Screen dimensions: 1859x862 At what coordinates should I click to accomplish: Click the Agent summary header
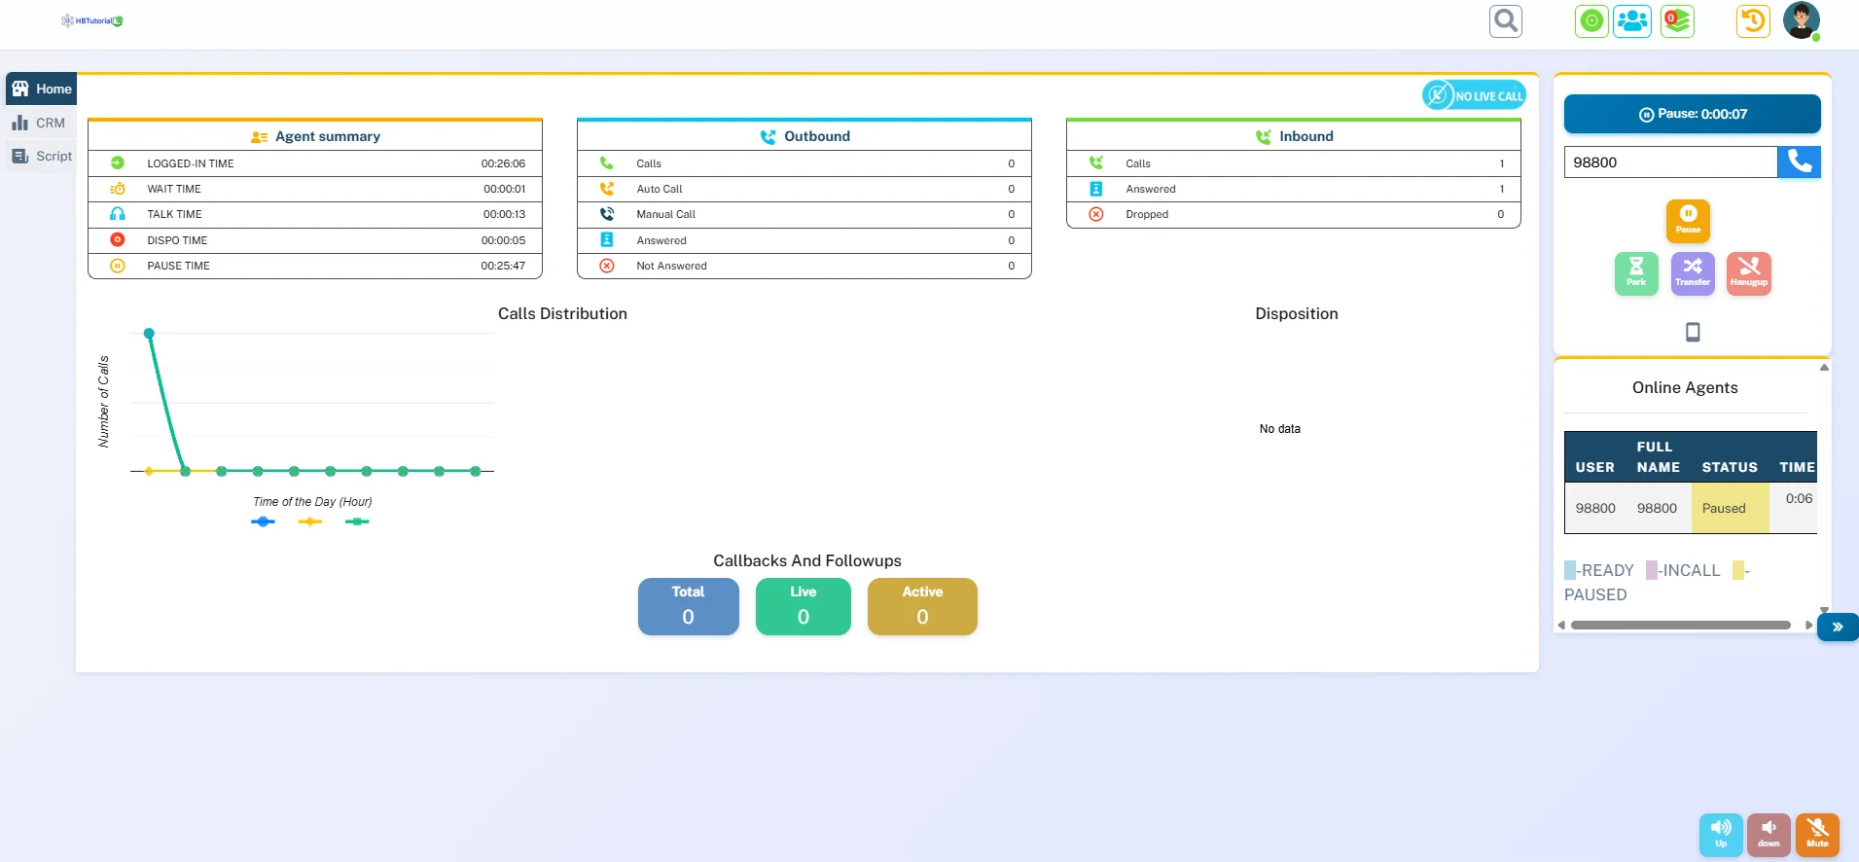click(x=315, y=136)
